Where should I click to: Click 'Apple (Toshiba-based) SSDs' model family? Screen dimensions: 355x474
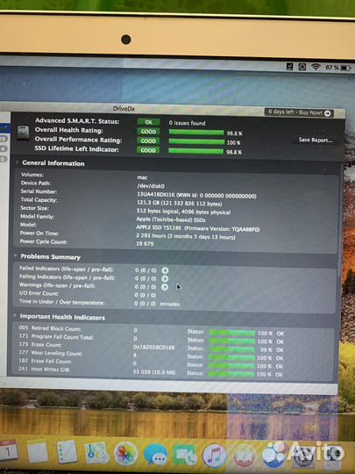pyautogui.click(x=171, y=219)
